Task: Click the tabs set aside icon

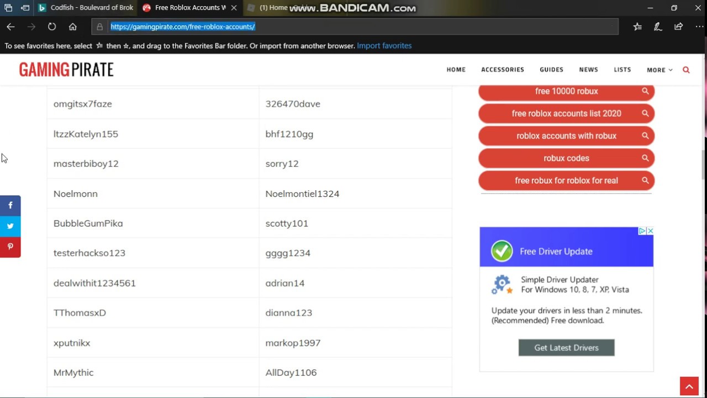Action: 8,8
